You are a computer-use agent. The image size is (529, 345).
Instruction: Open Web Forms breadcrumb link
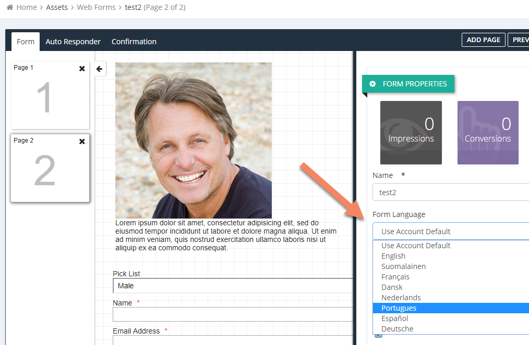pos(96,7)
